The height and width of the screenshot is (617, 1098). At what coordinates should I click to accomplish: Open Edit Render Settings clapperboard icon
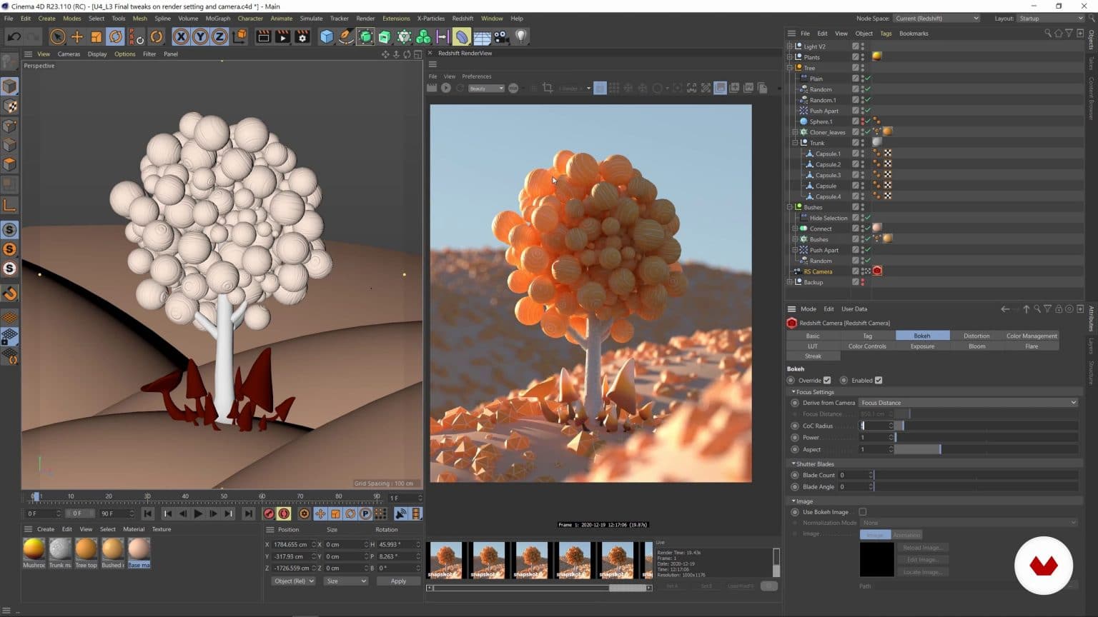click(302, 36)
